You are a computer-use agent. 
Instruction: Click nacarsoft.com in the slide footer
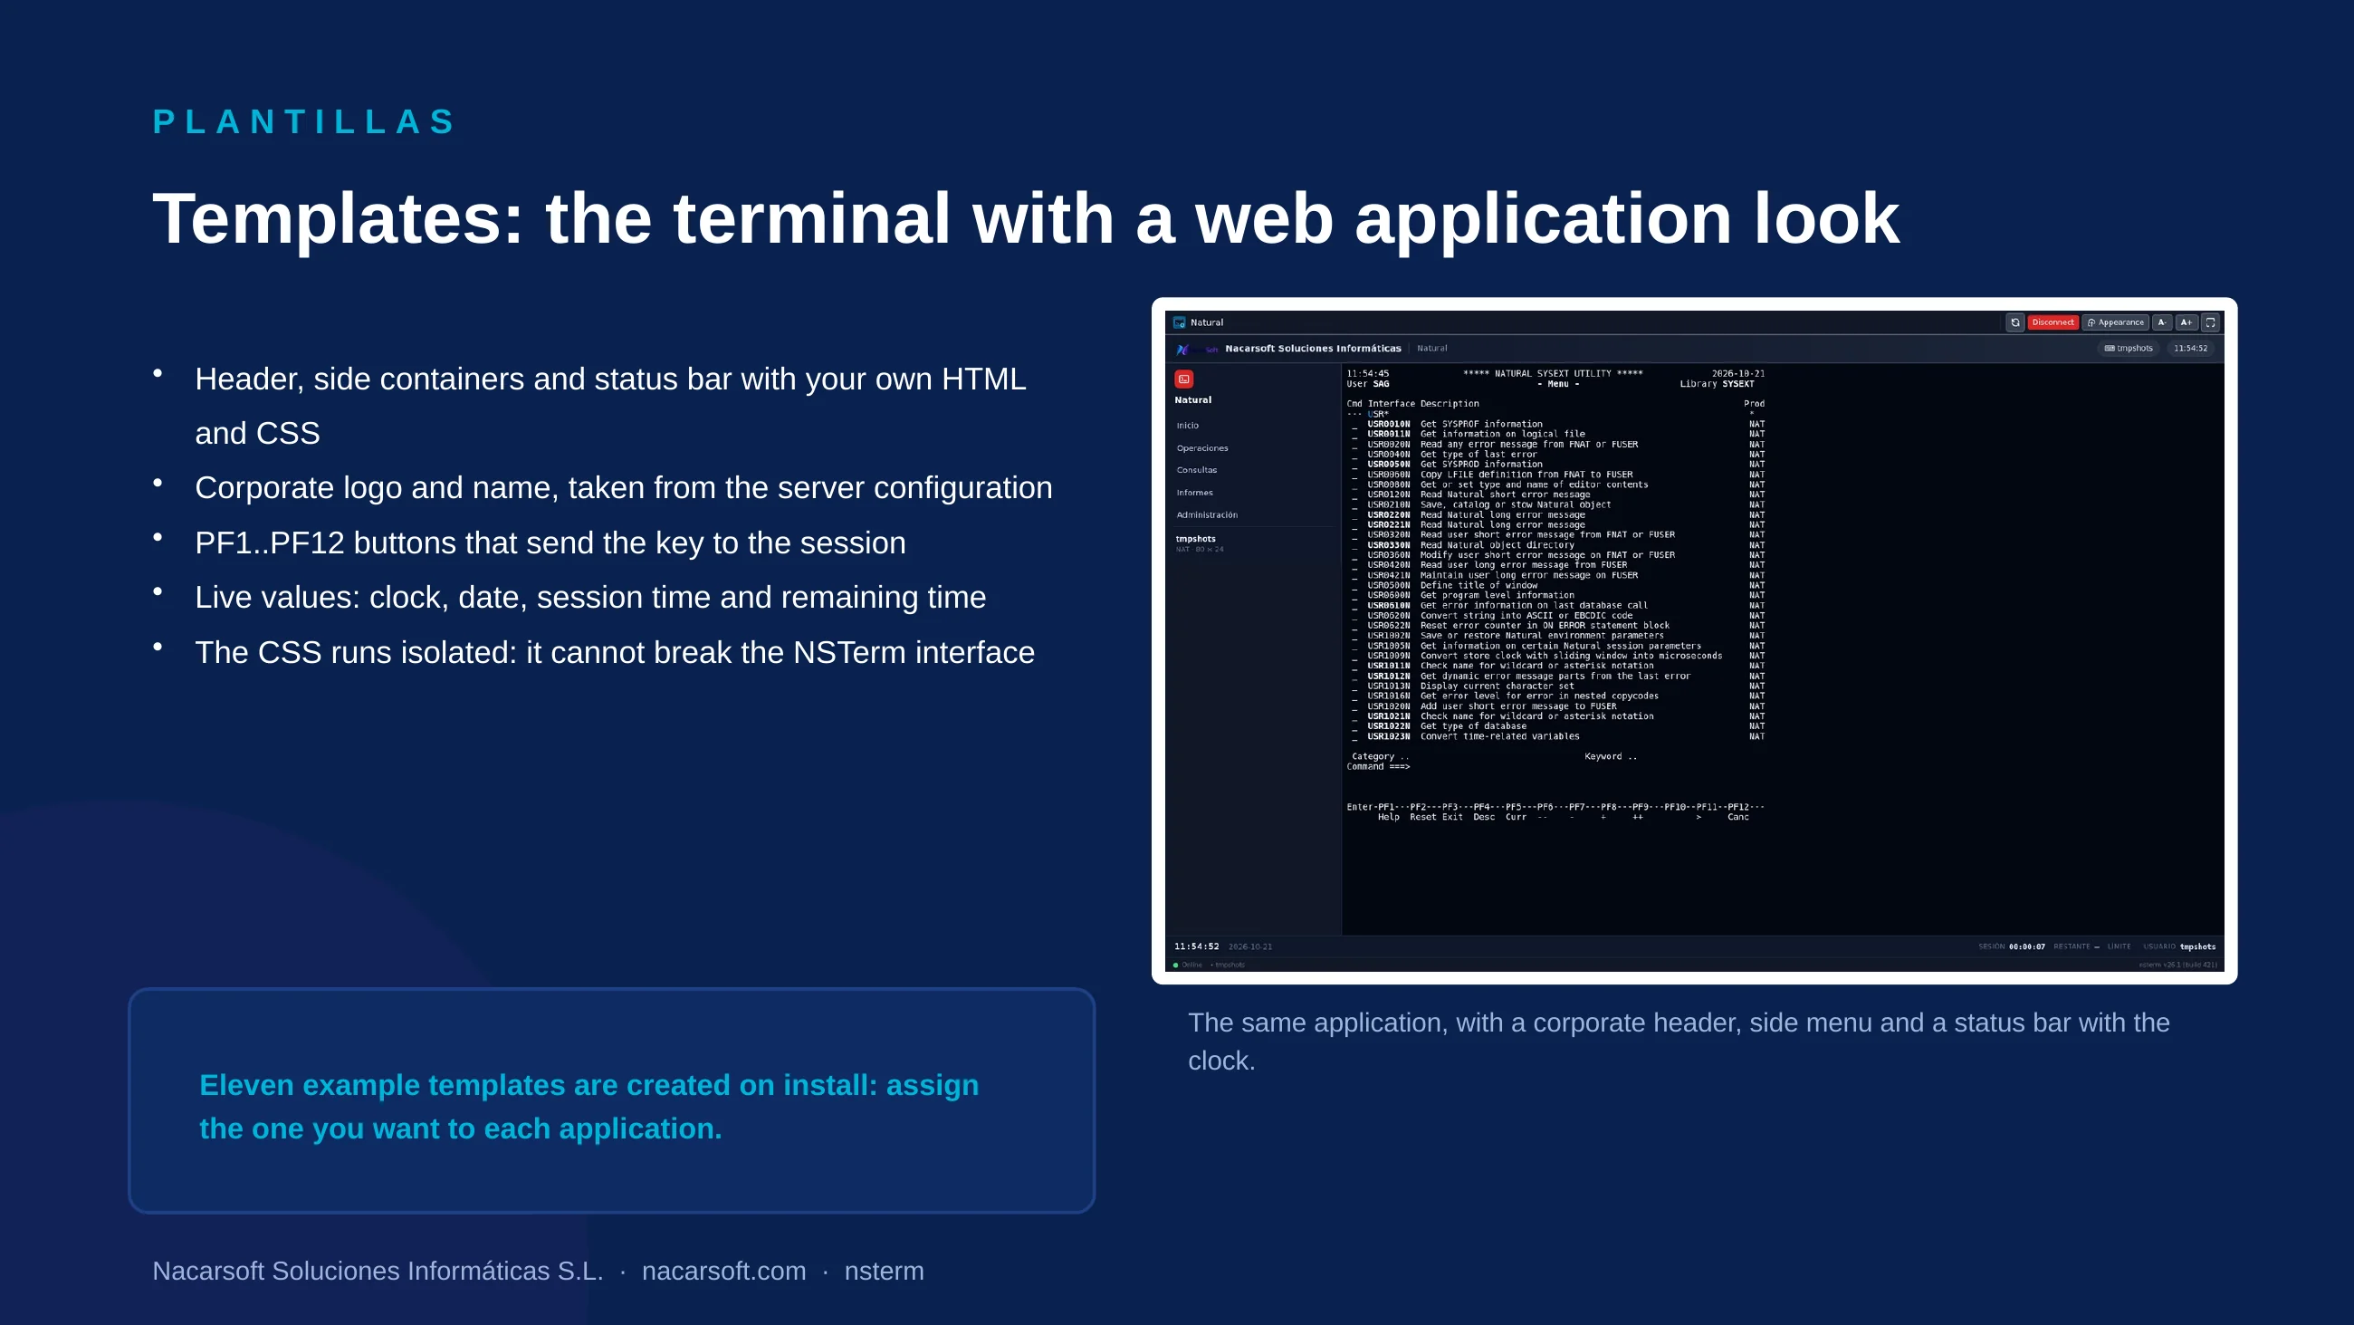coord(723,1271)
